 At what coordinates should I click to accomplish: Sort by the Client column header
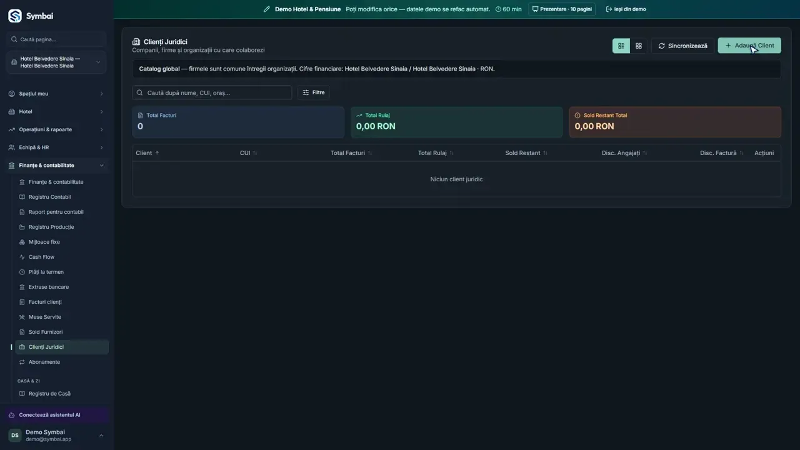pyautogui.click(x=147, y=153)
